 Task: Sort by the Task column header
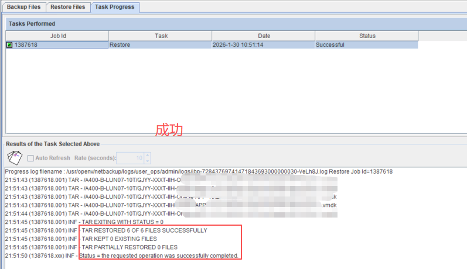pos(161,36)
